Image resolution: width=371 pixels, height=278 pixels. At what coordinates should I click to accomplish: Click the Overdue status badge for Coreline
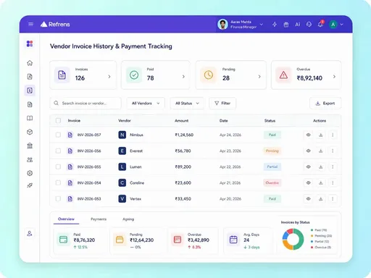[x=272, y=182]
